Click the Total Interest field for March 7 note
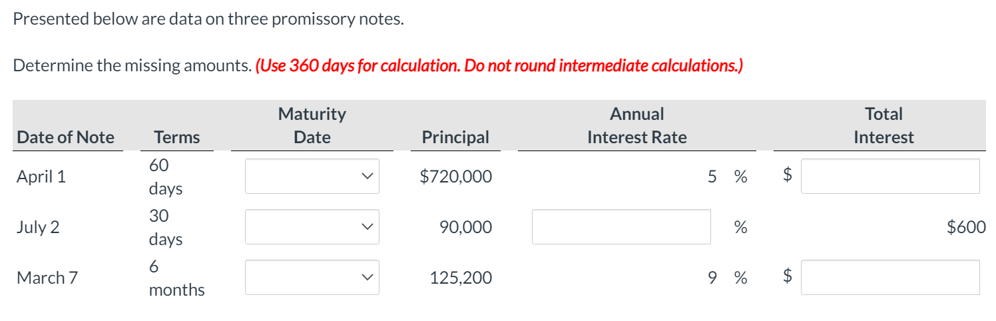This screenshot has height=321, width=996. [890, 278]
